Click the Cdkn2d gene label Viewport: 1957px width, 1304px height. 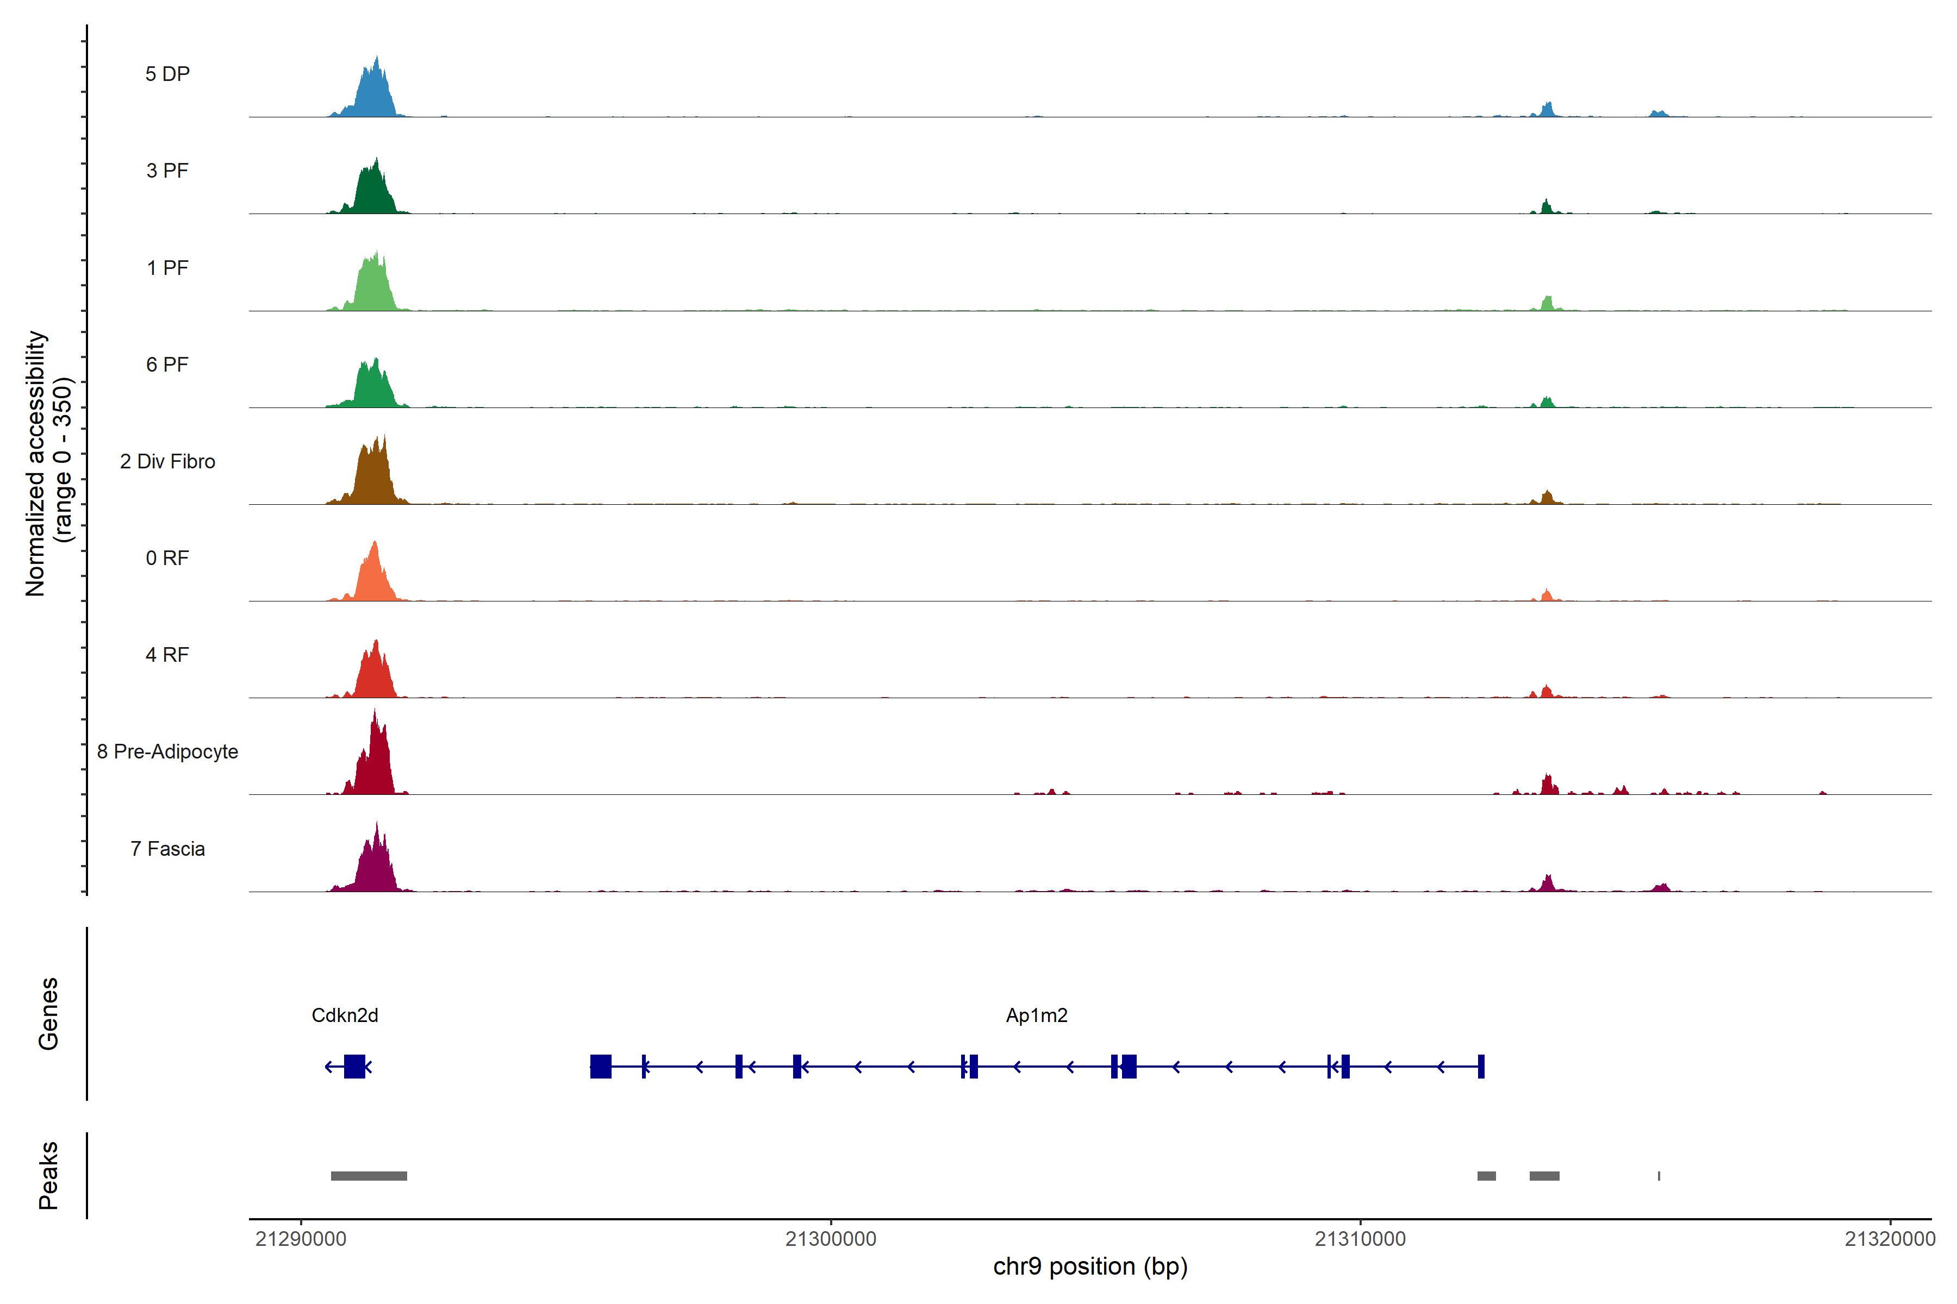tap(345, 1015)
